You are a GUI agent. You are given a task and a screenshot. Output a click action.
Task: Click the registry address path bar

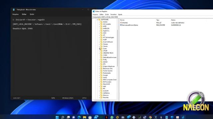click(x=152, y=17)
